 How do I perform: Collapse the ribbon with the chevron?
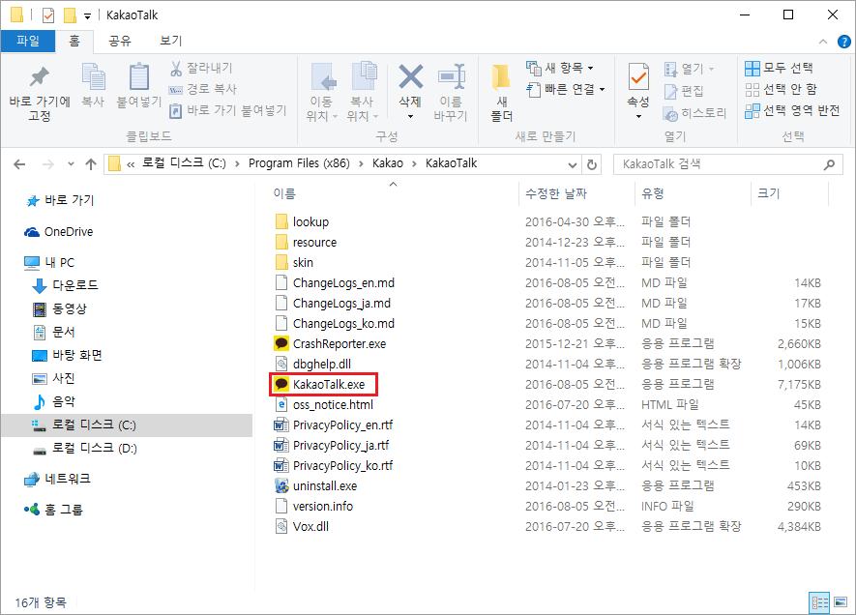pos(823,42)
